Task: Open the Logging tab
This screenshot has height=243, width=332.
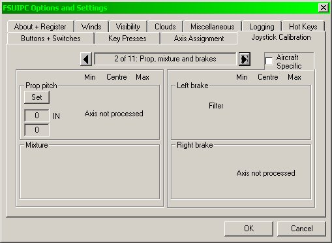Action: [x=262, y=27]
